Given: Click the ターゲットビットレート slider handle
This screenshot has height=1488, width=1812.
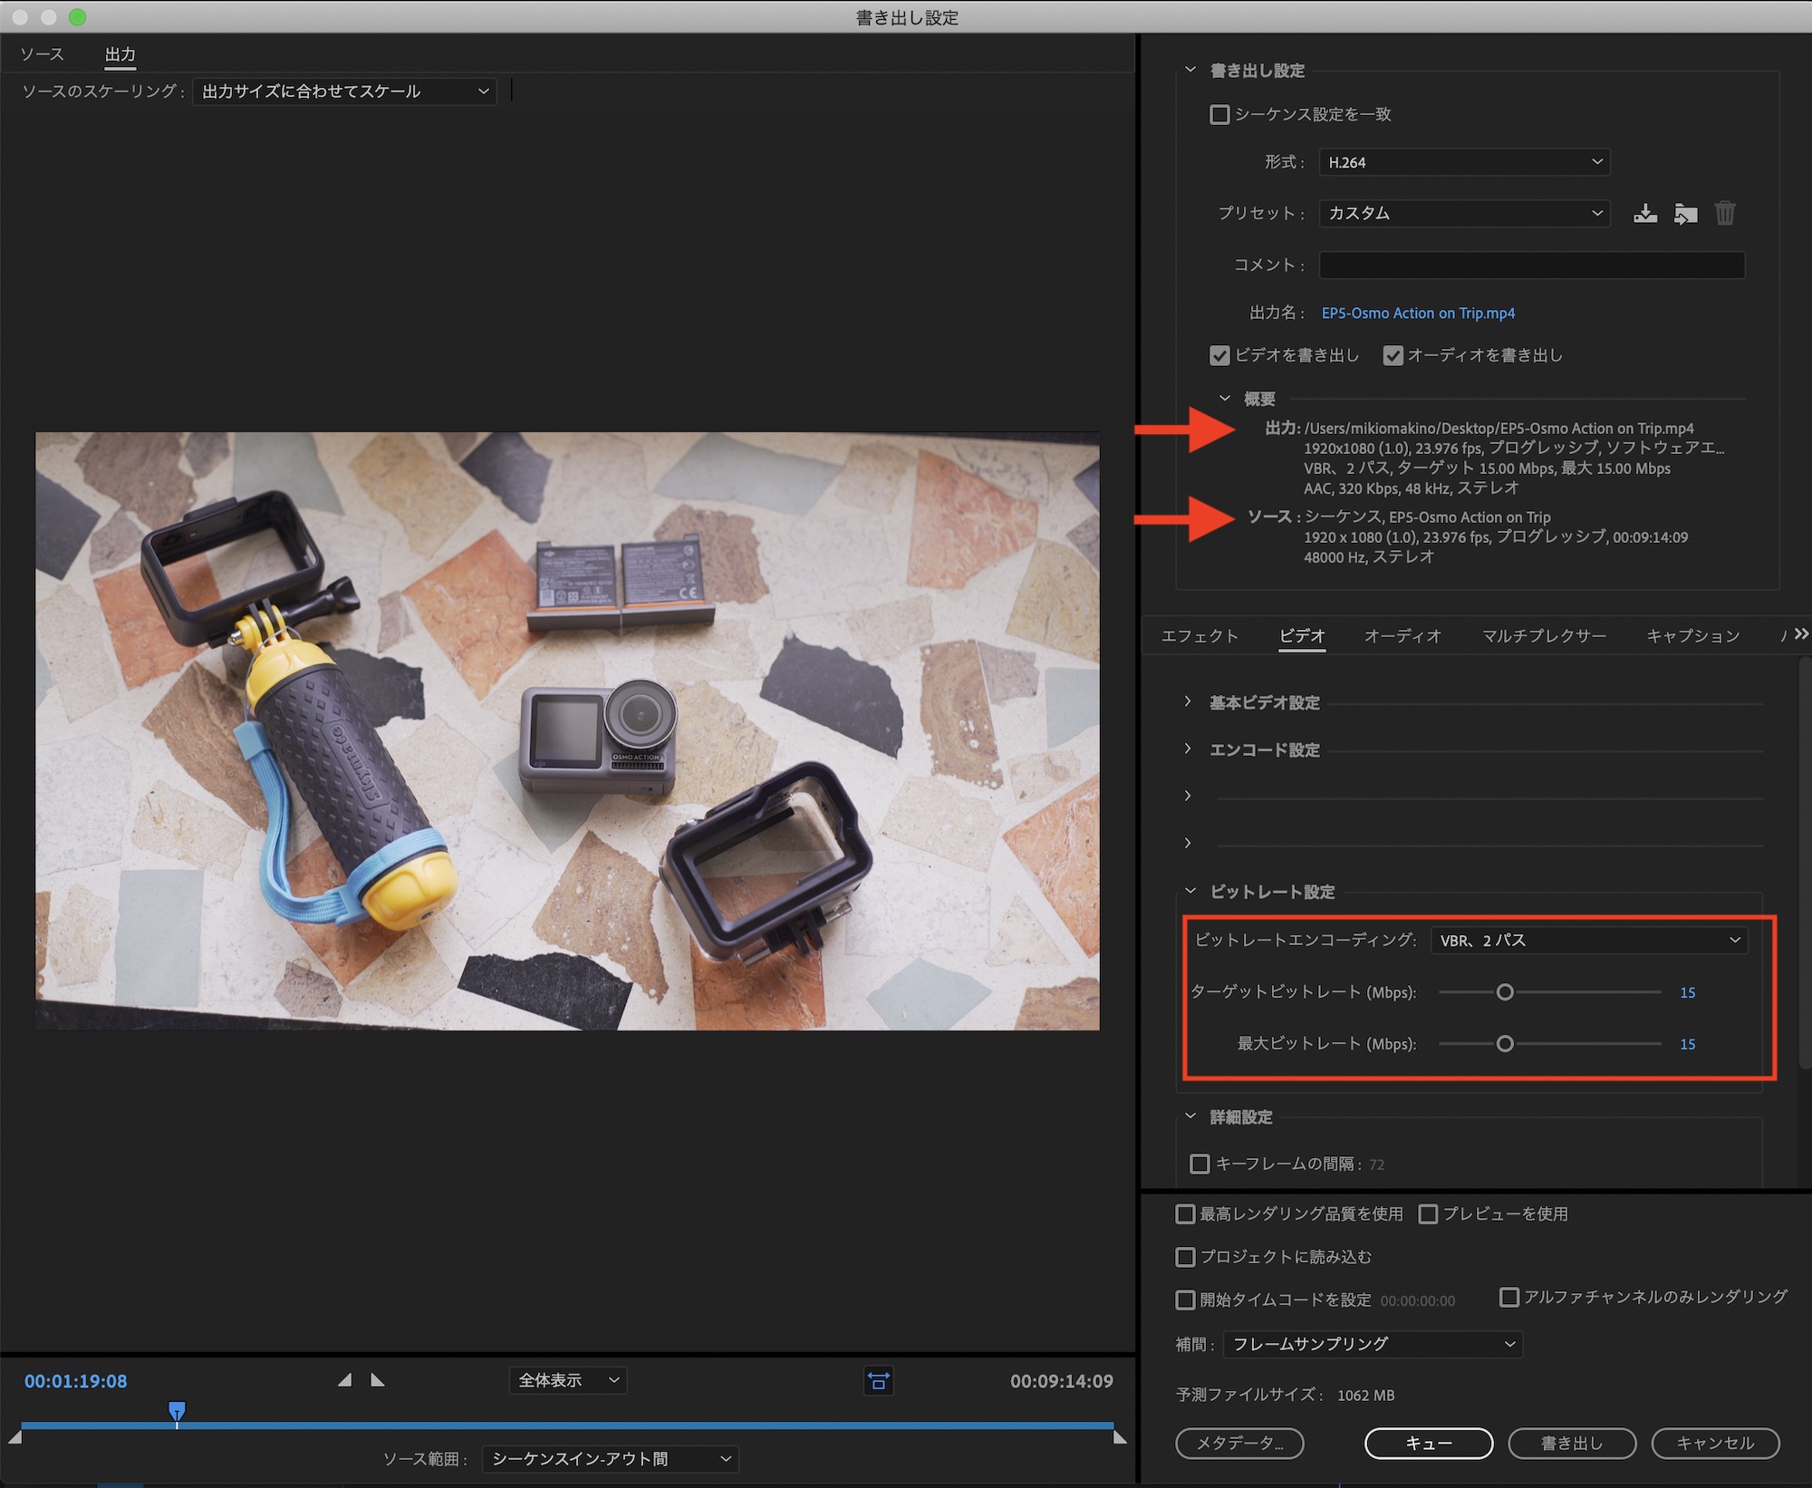Looking at the screenshot, I should pyautogui.click(x=1505, y=992).
